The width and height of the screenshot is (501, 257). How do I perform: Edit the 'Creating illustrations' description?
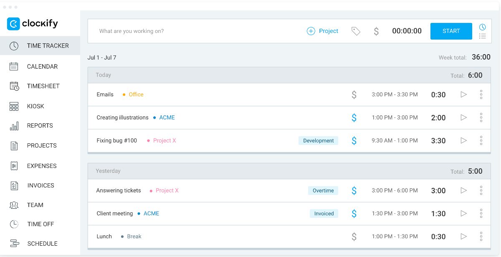coord(123,118)
